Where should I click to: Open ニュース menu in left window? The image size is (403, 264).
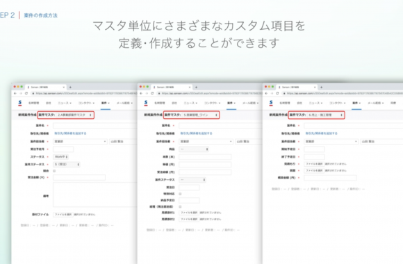(x=65, y=103)
